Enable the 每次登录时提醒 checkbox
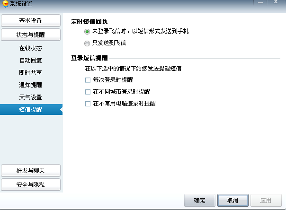Screen dimensions: 286x210 88,80
